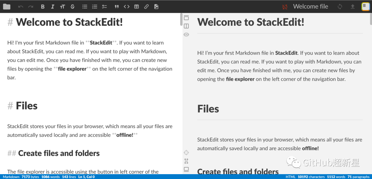Toggle the status bar icon
Image resolution: width=372 pixels, height=179 pixels.
[186, 169]
